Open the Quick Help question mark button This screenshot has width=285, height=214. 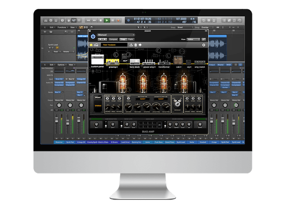[62, 20]
